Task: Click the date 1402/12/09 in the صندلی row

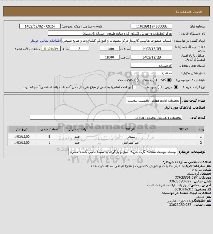Action: (x=22, y=136)
